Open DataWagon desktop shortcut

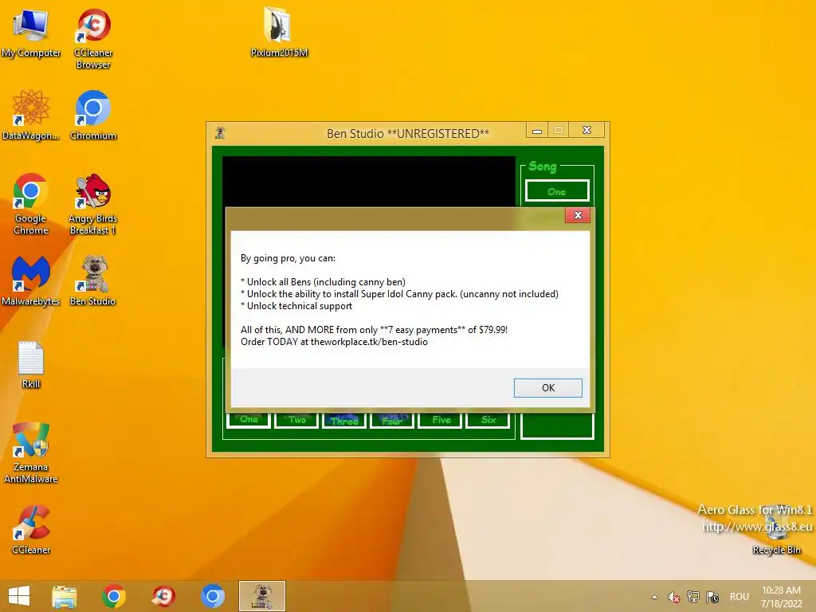click(x=31, y=115)
